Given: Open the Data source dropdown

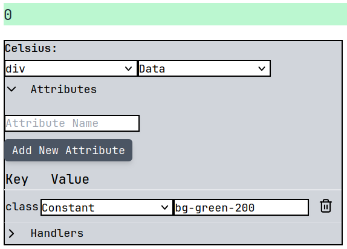Looking at the screenshot, I should coord(204,68).
